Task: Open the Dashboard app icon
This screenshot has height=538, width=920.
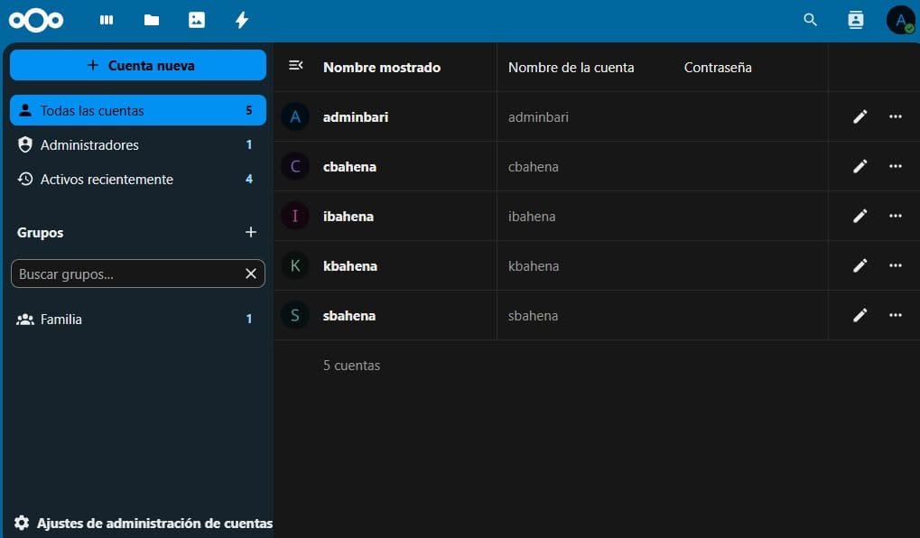Action: [x=107, y=21]
